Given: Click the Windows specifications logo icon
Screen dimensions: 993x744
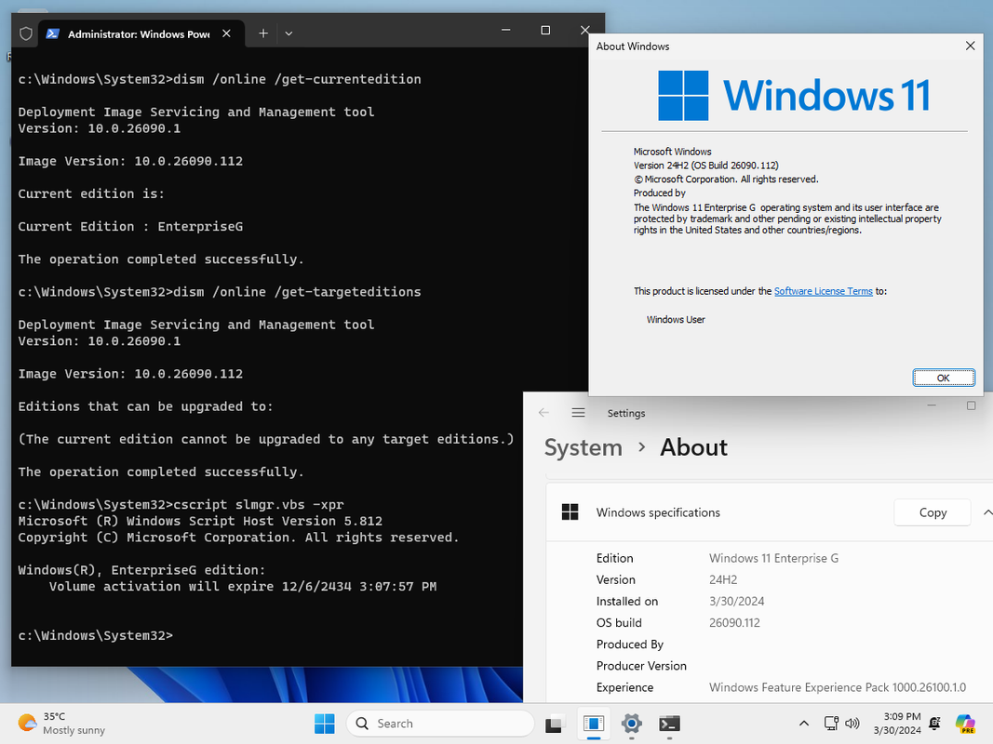Looking at the screenshot, I should [570, 512].
